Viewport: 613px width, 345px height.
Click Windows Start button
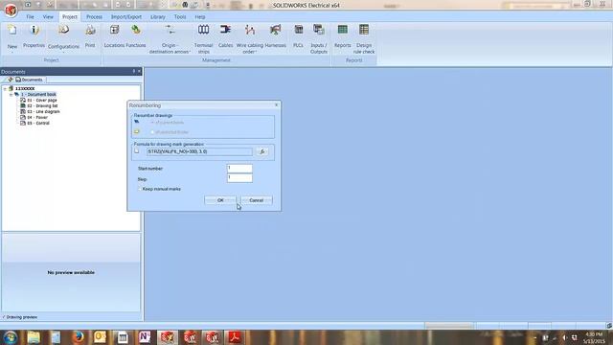click(11, 337)
